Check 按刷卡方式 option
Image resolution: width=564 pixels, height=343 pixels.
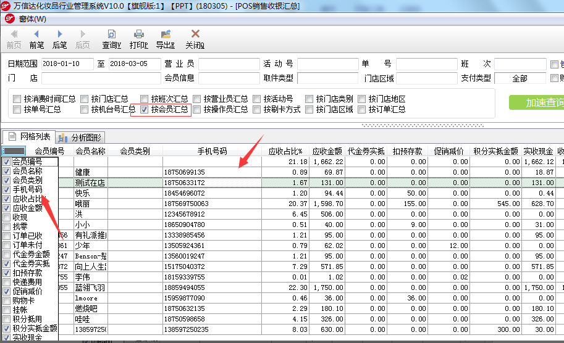point(256,110)
